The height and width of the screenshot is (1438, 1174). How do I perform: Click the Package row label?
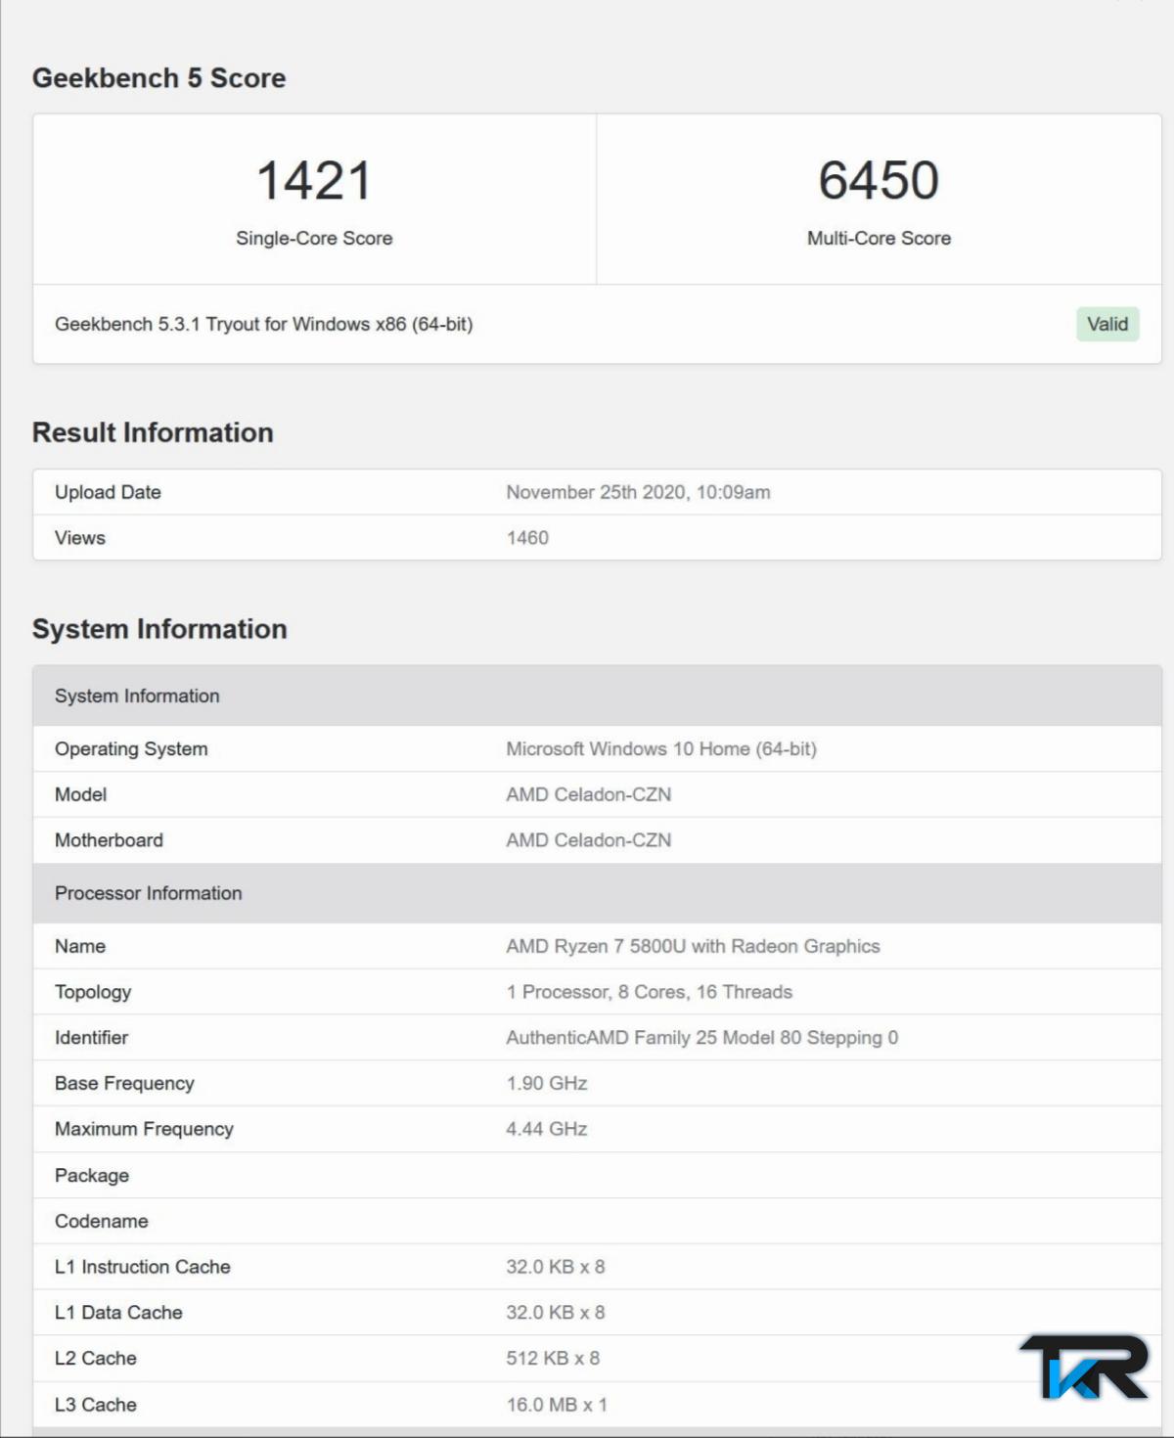click(x=92, y=1176)
